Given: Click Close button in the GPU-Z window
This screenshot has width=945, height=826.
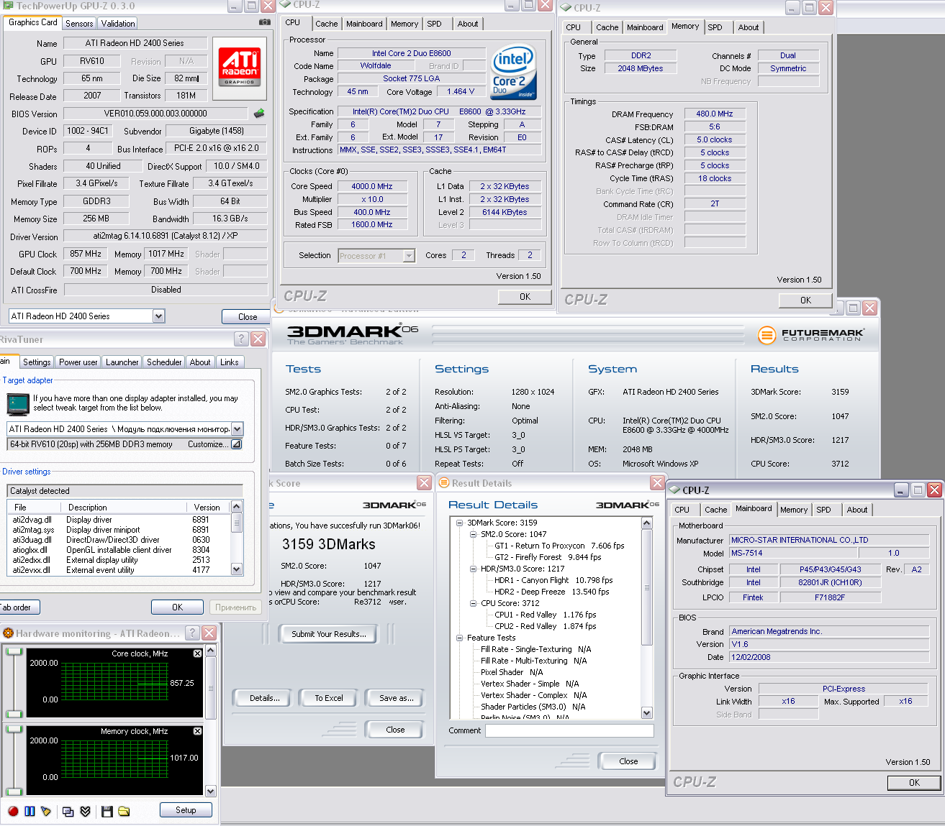Looking at the screenshot, I should pyautogui.click(x=247, y=316).
